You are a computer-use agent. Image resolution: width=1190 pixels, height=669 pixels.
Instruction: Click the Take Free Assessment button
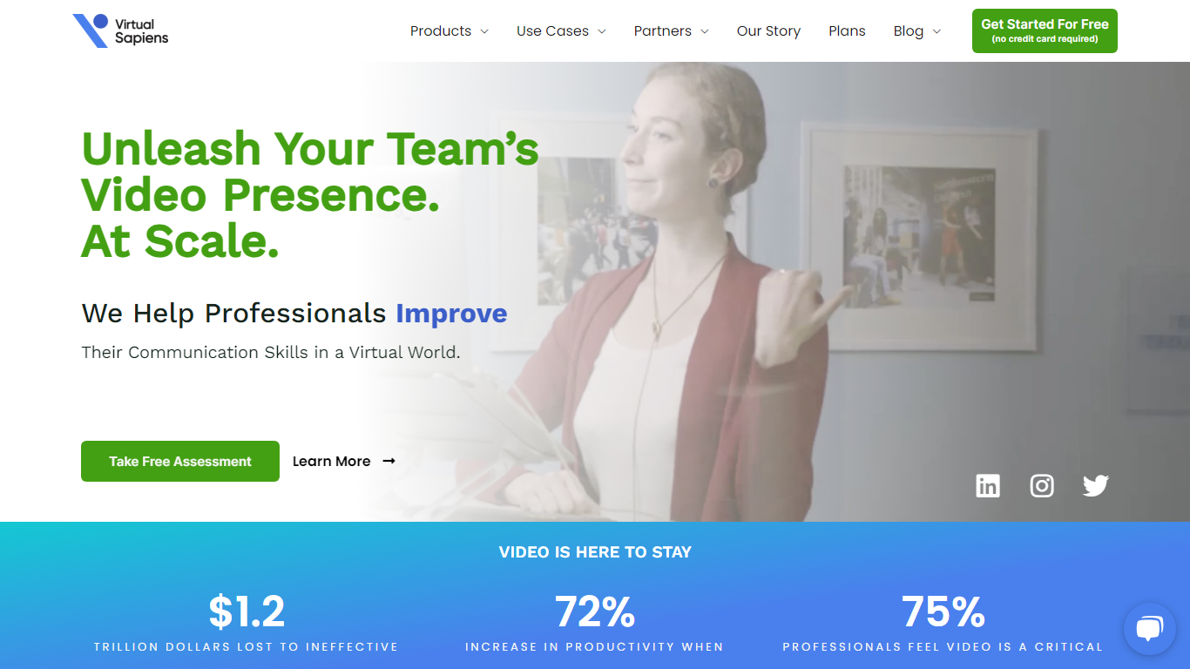(180, 461)
